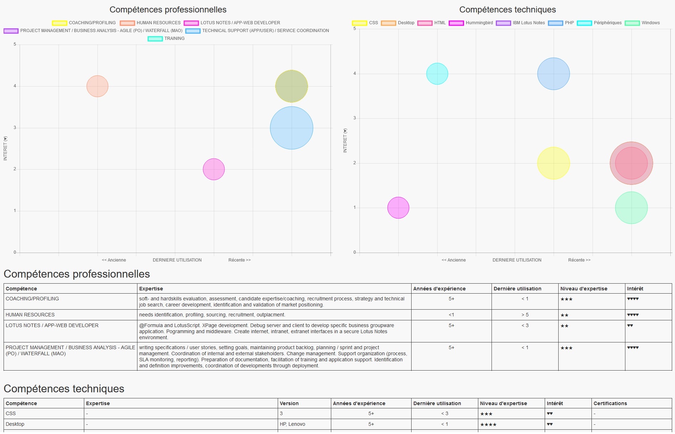
Task: Click the HUMAN RESOURCES cell in the table
Action: [70, 315]
